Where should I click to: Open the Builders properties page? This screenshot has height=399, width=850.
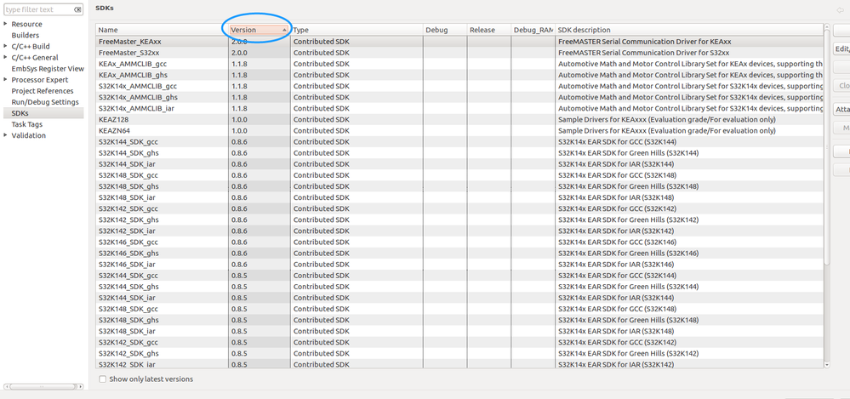pos(25,35)
